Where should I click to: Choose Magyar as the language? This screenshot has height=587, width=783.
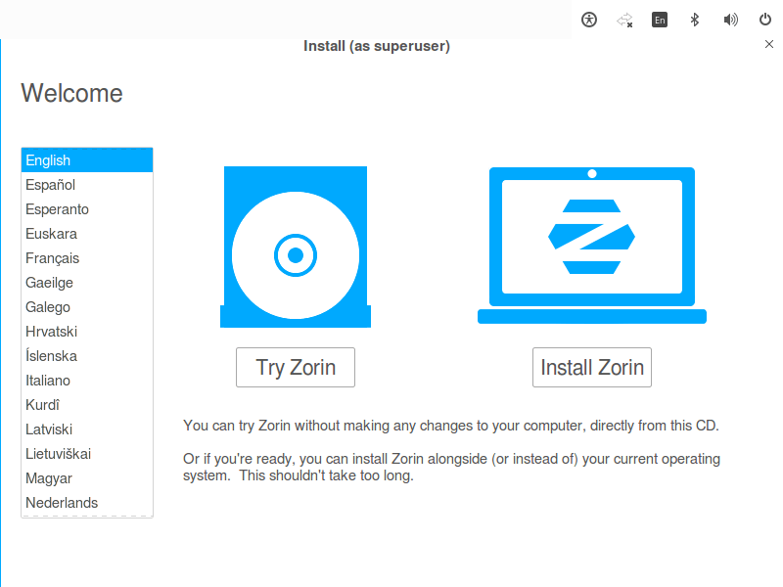(86, 478)
